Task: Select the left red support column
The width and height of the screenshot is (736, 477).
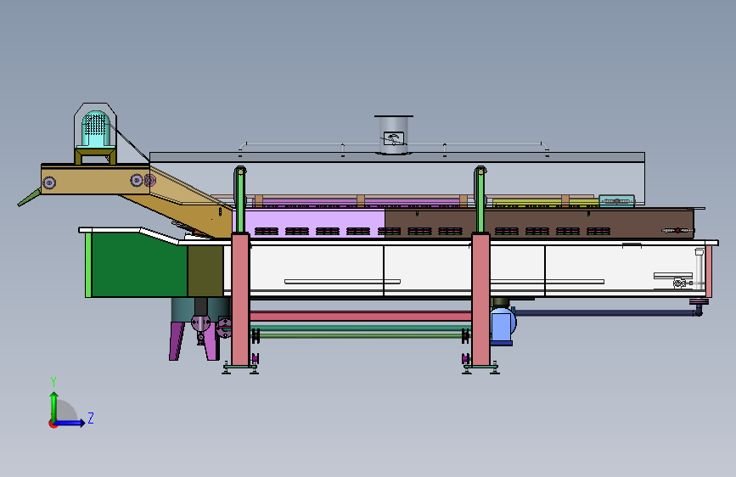Action: point(240,300)
